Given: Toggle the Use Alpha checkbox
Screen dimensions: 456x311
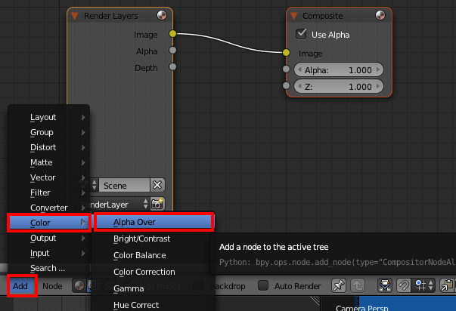Looking at the screenshot, I should click(301, 34).
